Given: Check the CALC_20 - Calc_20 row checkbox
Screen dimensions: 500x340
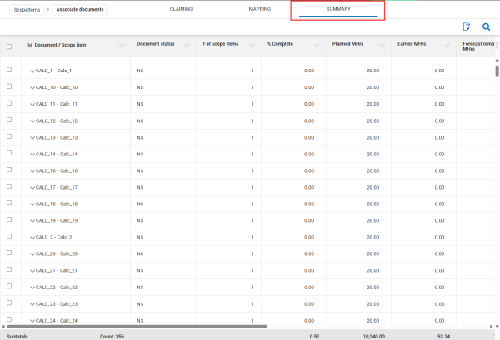Looking at the screenshot, I should (x=9, y=253).
